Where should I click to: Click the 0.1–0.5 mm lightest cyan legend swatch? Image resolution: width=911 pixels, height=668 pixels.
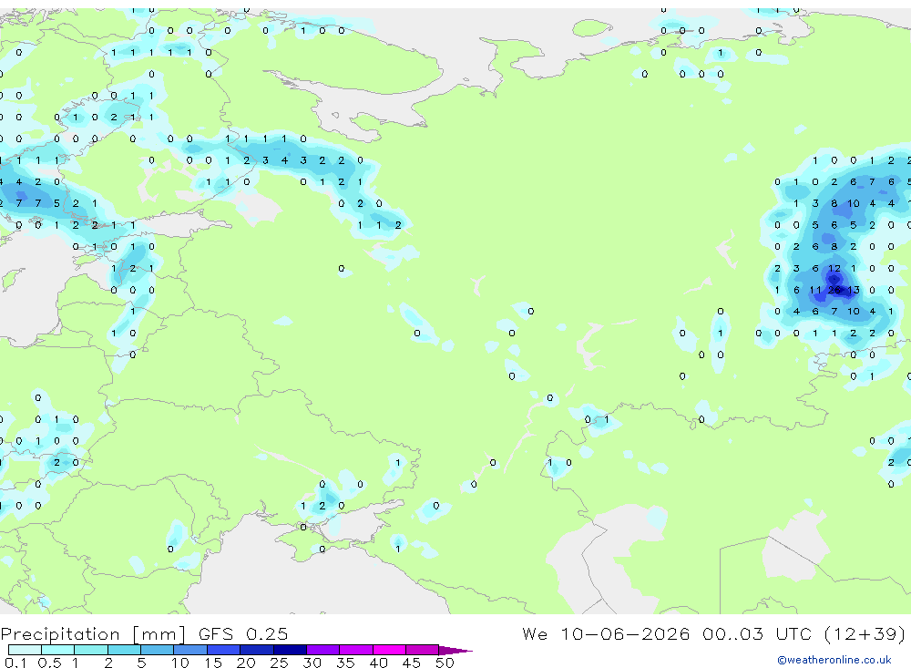click(x=25, y=650)
